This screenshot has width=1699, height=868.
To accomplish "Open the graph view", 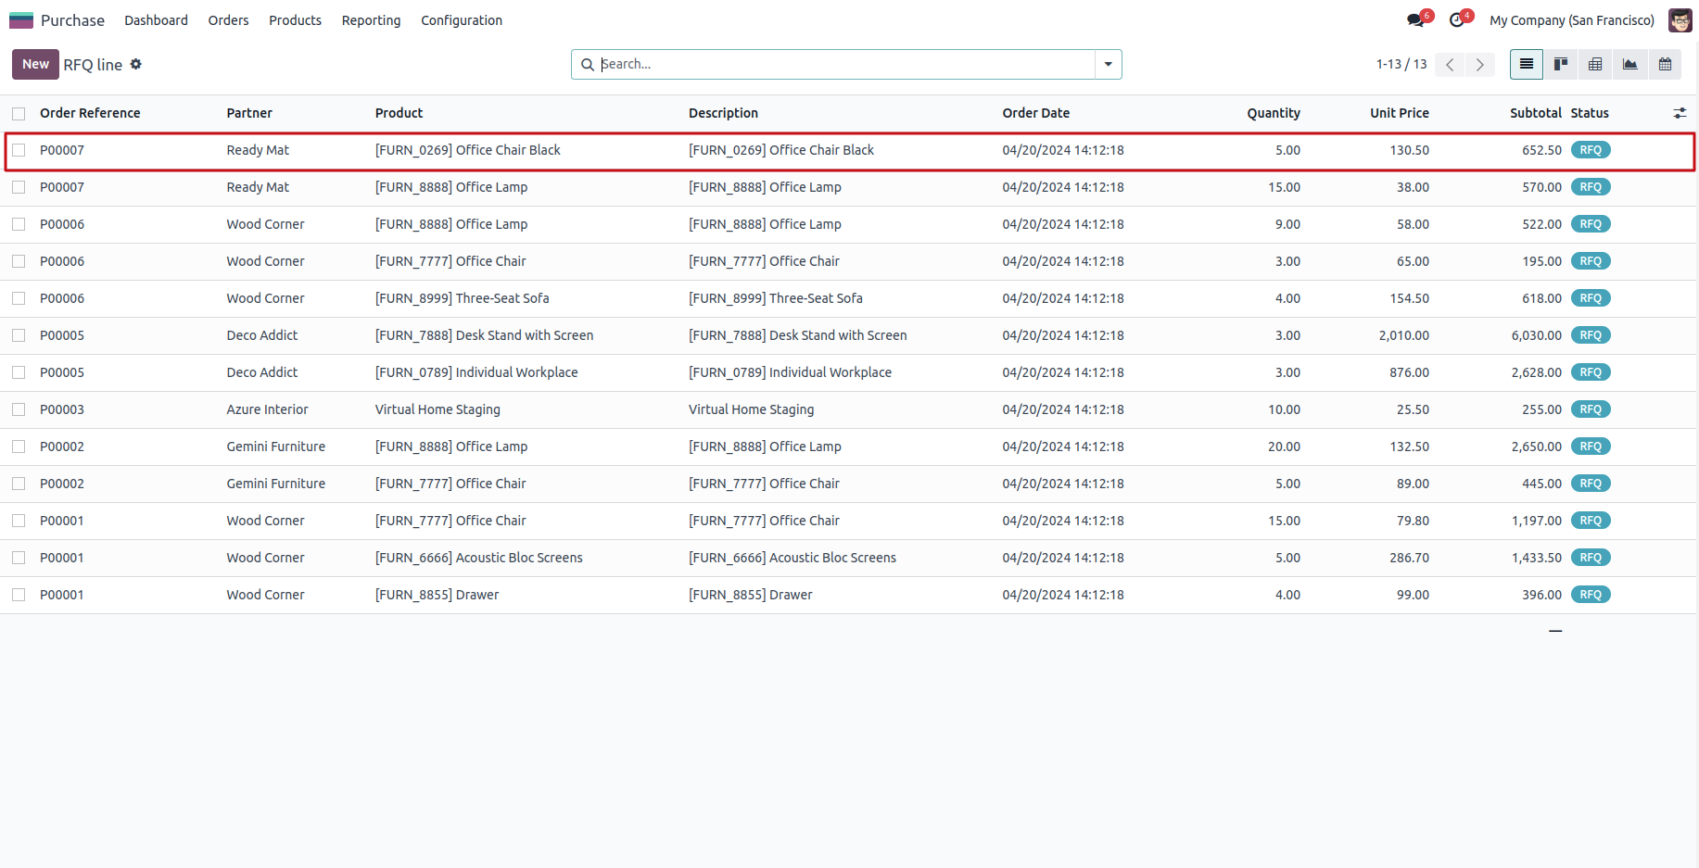I will pos(1629,64).
